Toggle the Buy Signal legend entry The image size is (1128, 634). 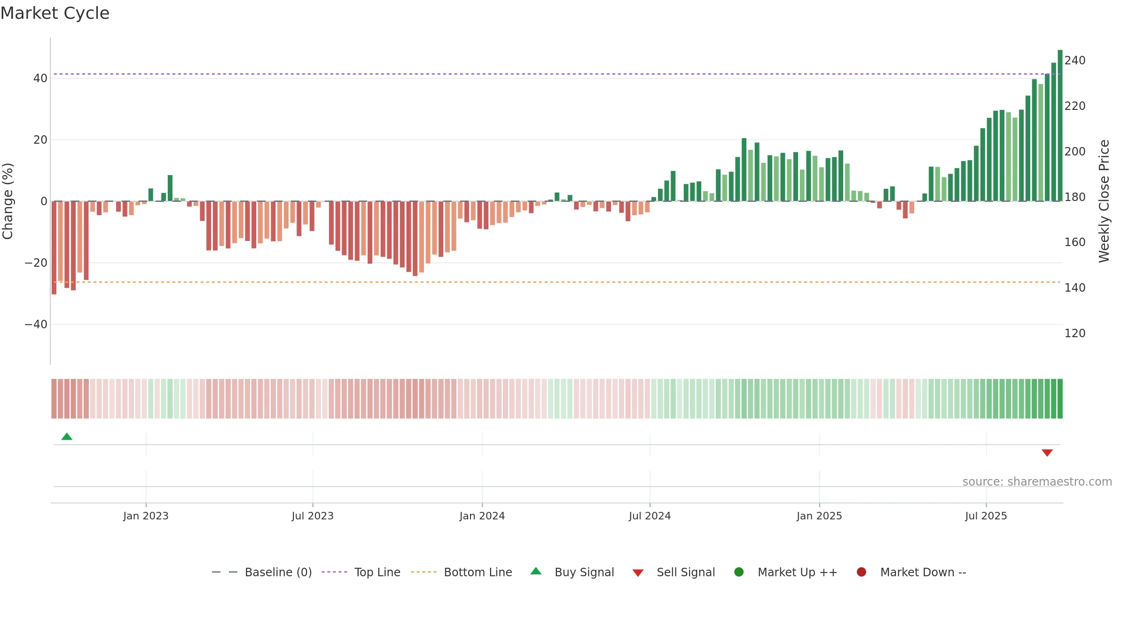572,572
